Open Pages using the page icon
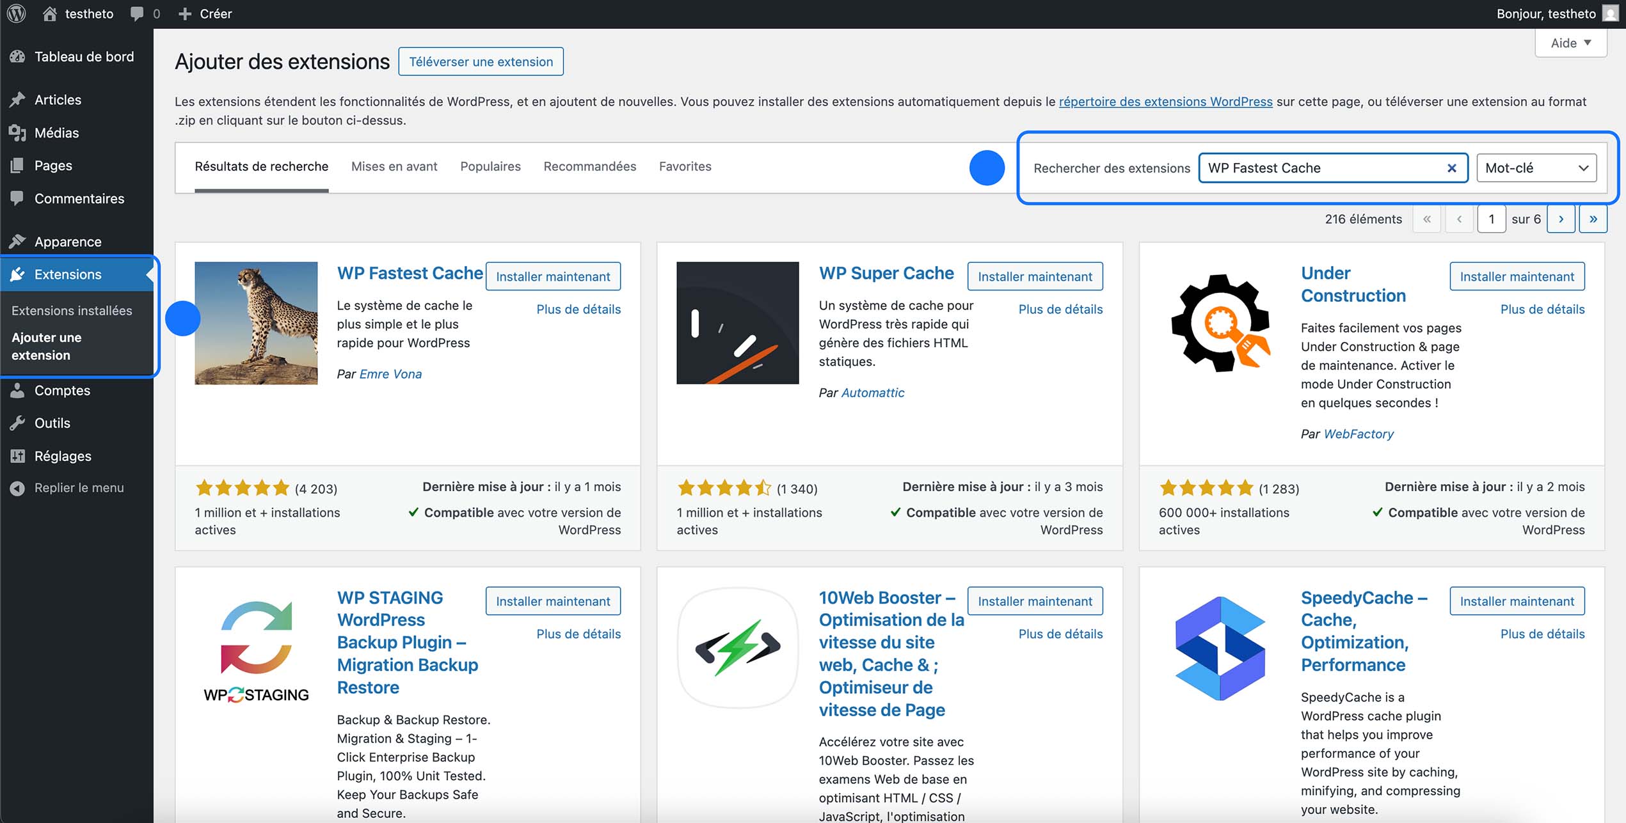Screen dimensions: 1626x823 (x=17, y=165)
